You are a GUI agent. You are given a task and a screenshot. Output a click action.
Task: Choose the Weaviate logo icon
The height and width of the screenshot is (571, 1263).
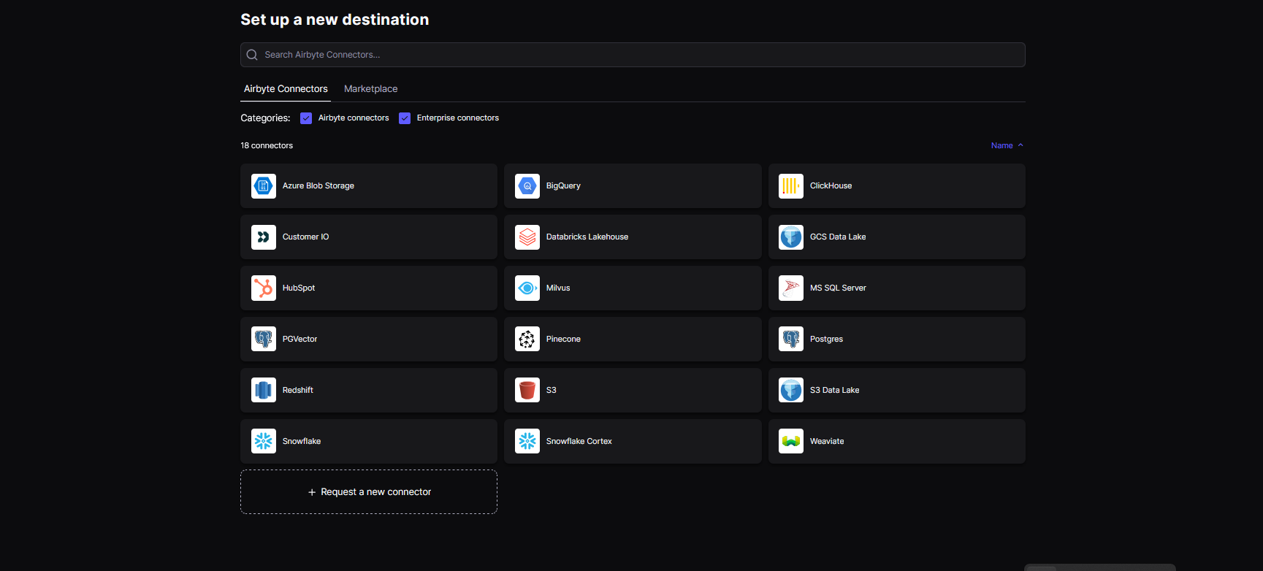790,442
